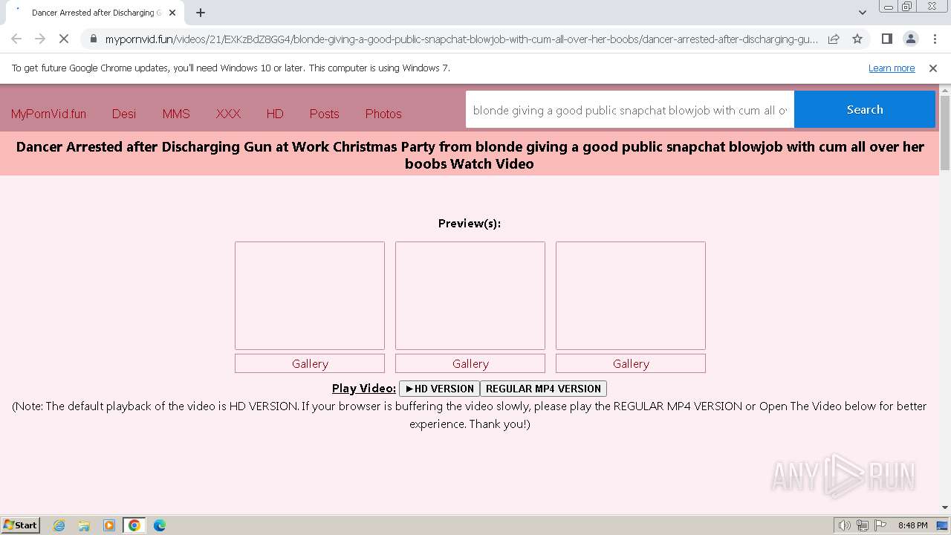Click the blue Search button
The image size is (951, 535).
pyautogui.click(x=865, y=110)
